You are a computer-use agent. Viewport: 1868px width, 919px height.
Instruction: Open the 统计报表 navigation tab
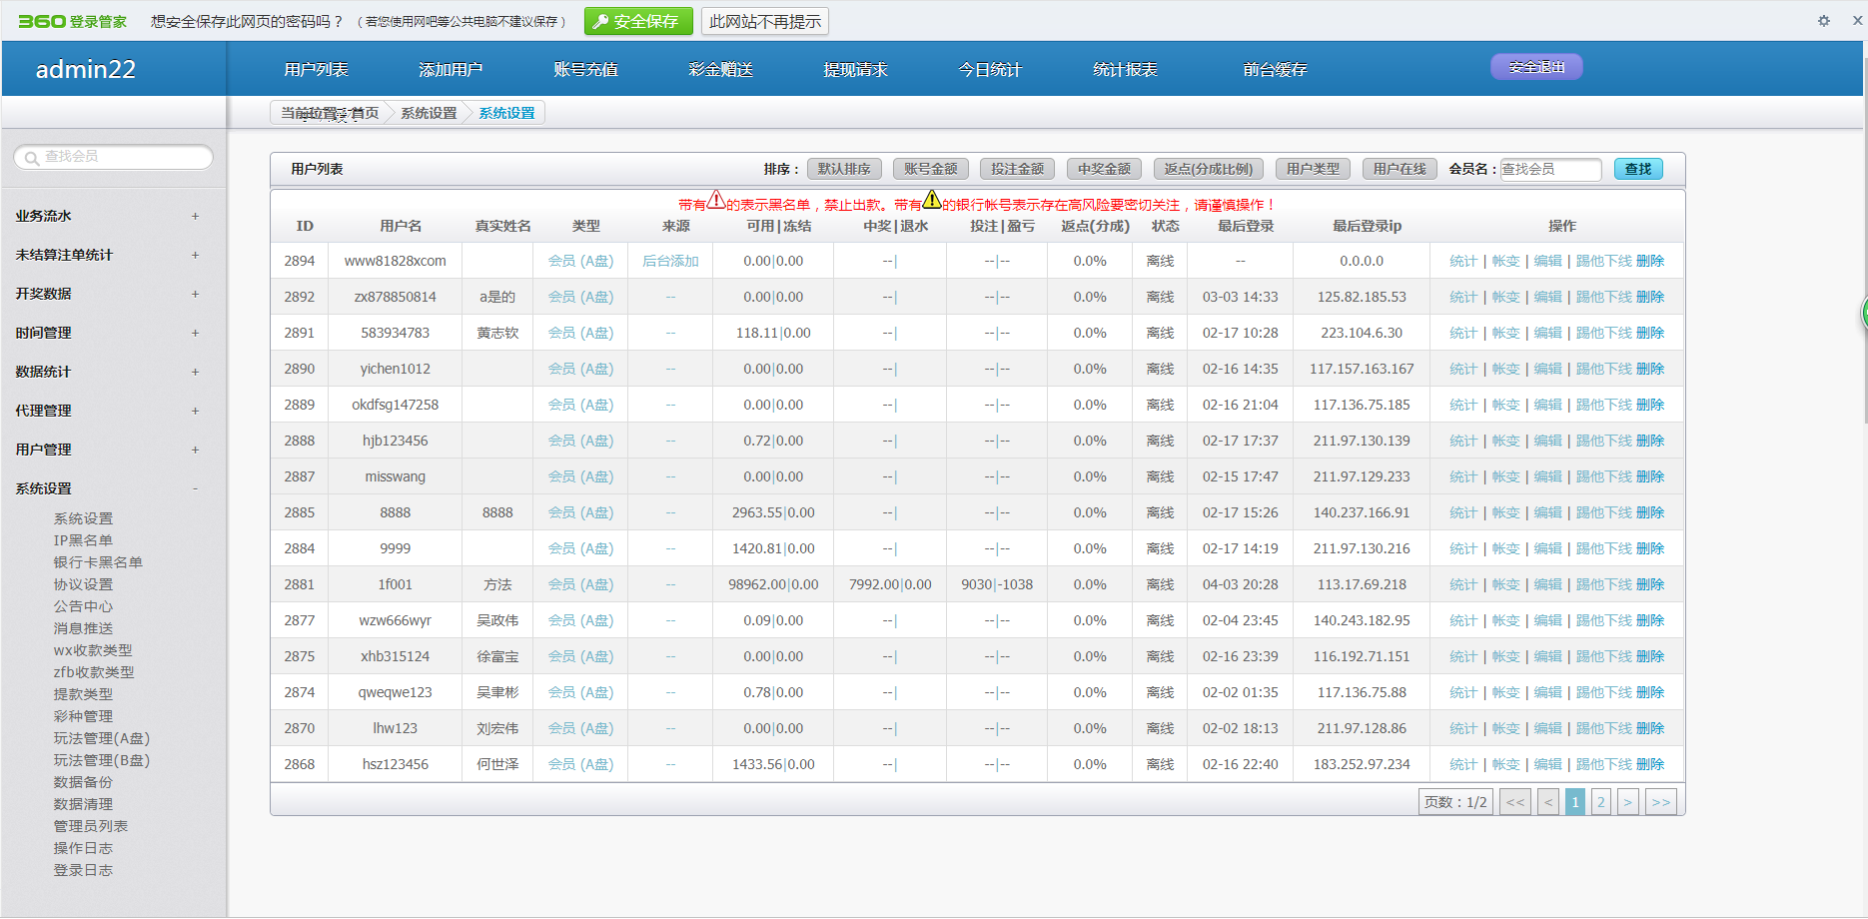(x=1125, y=69)
